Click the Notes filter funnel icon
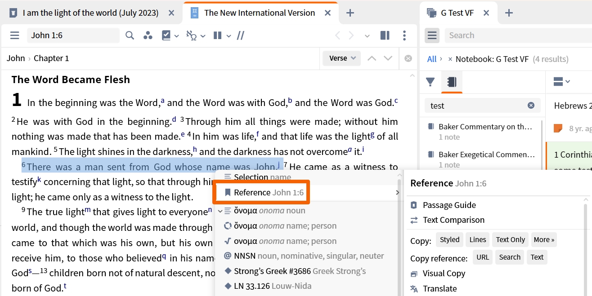 [x=431, y=82]
